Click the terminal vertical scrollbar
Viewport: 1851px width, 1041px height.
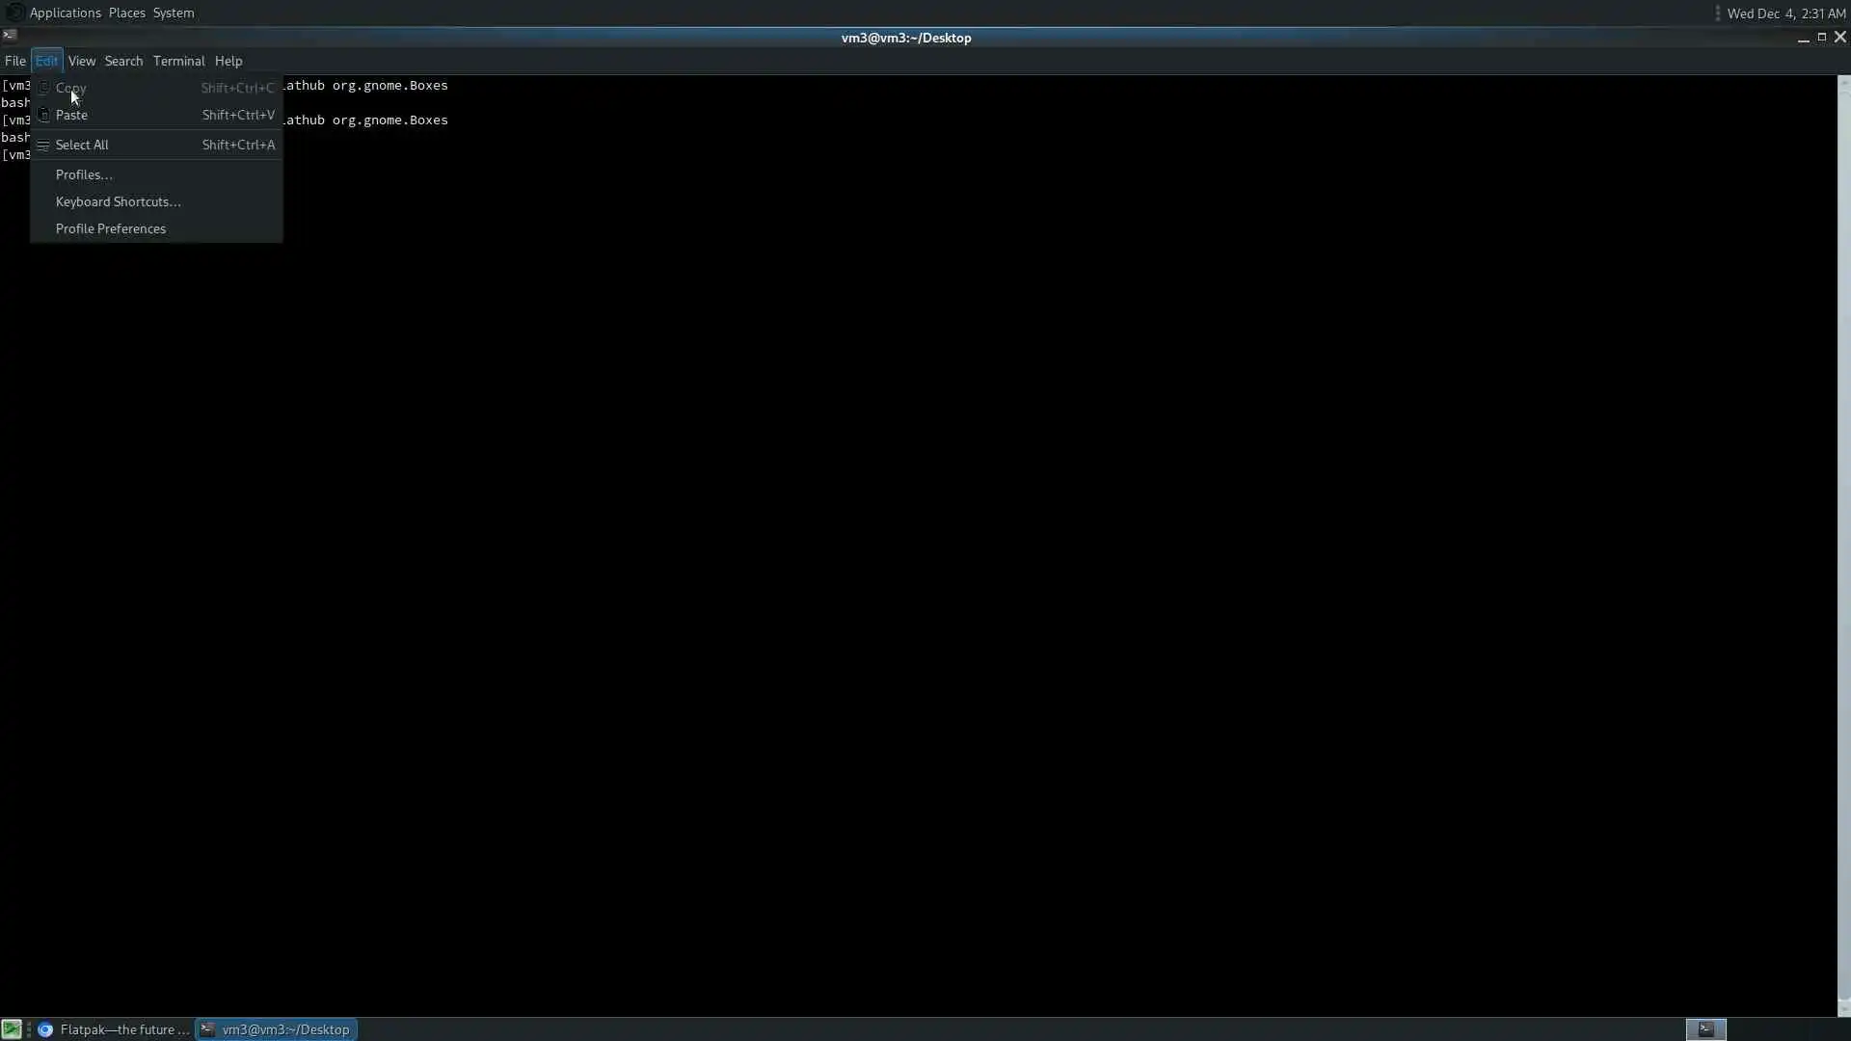coord(1843,540)
